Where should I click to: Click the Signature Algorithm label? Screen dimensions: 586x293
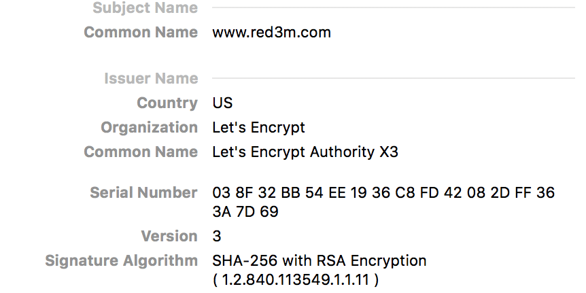pos(122,261)
